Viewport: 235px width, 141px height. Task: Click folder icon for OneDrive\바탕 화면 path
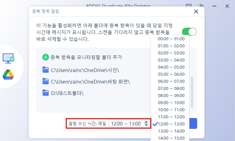point(46,81)
